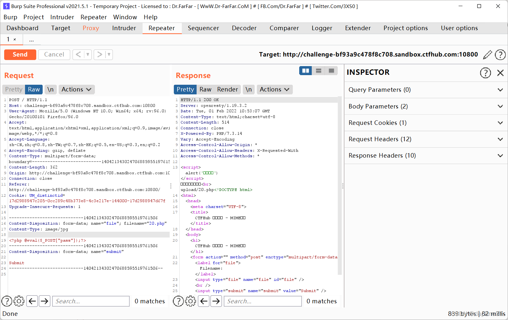The width and height of the screenshot is (508, 320).
Task: Select side-by-side split layout icon
Action: pos(306,71)
